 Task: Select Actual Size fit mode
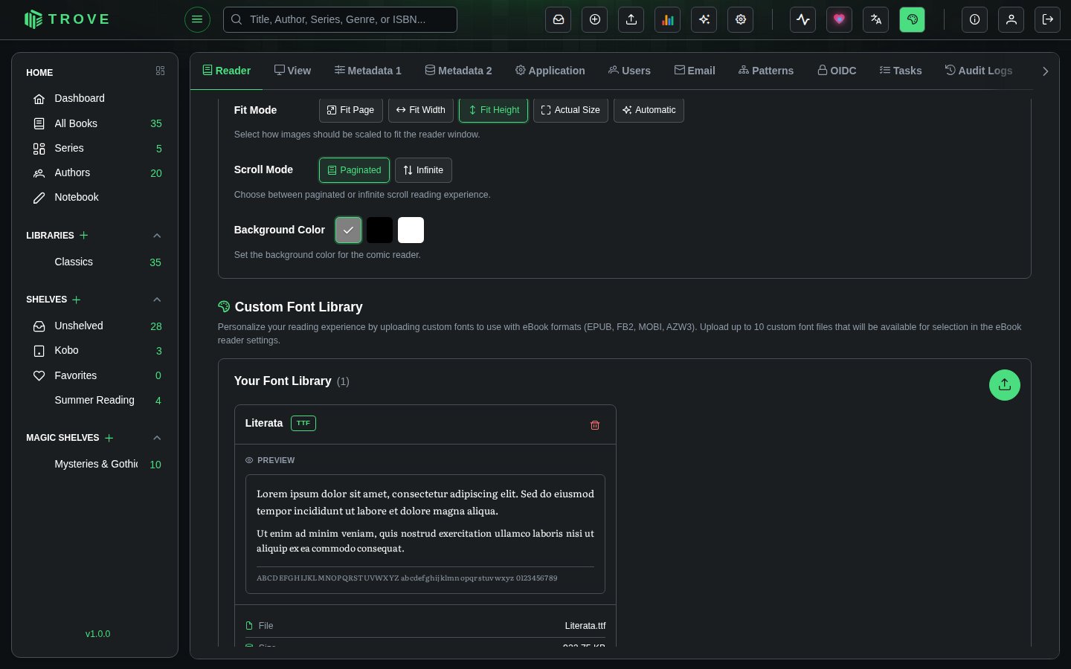(570, 110)
